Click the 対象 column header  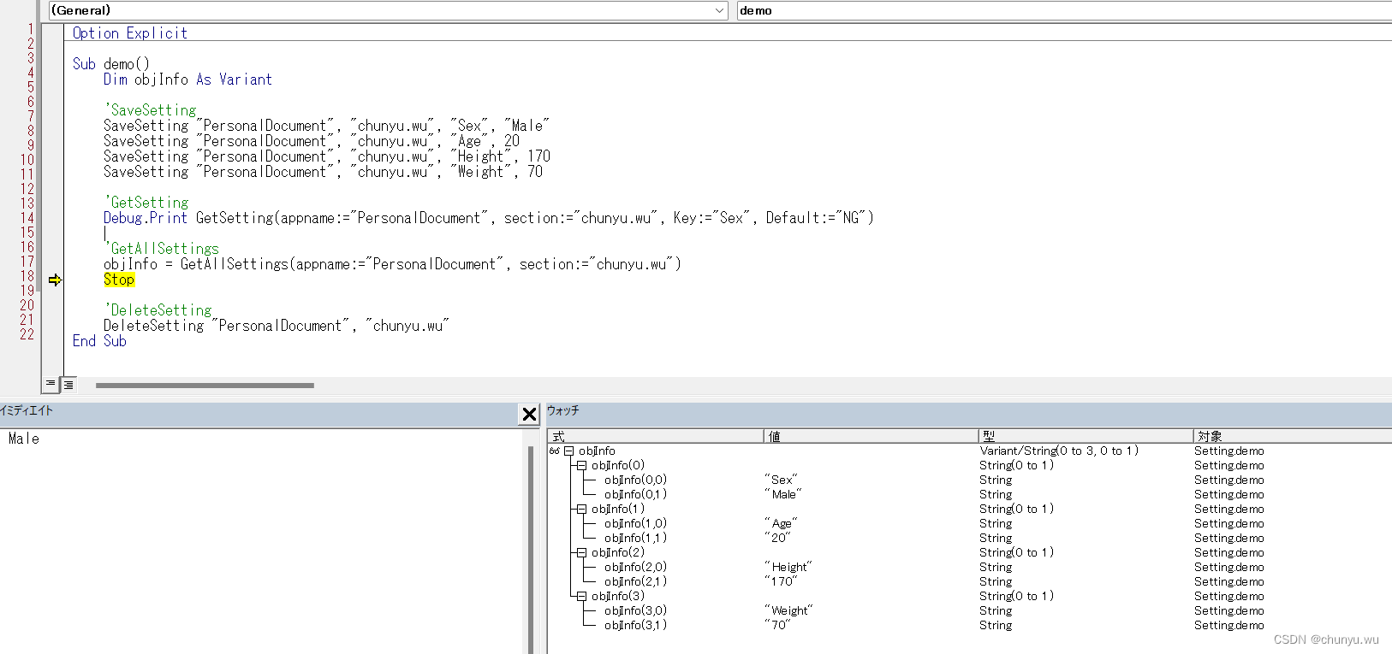click(1293, 436)
